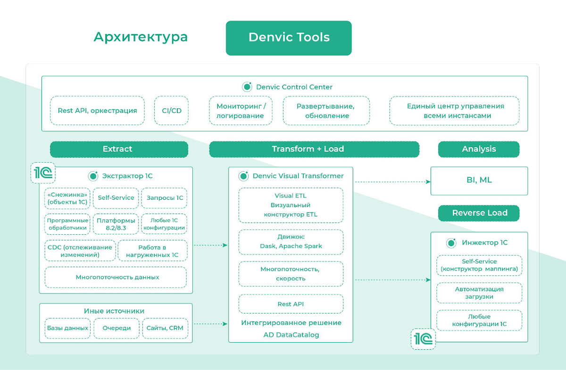
Task: Click the Экстрактор 1С title
Action: tap(127, 176)
